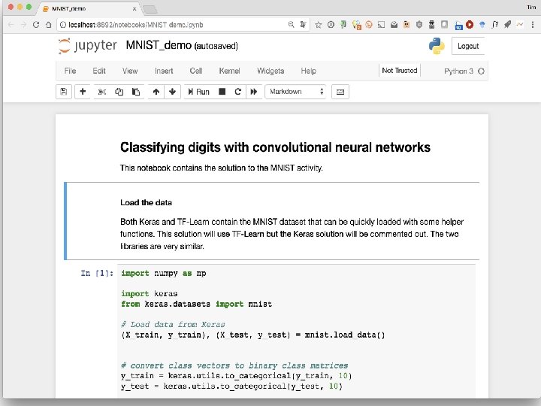
Task: Restart kernel and re-run all with fast-forward icon
Action: [254, 92]
